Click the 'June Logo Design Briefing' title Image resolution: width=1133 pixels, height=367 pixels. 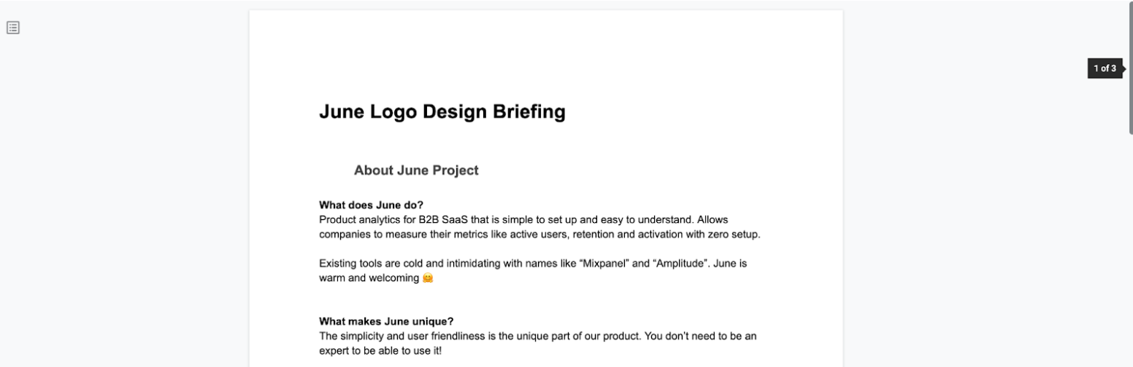(x=442, y=112)
